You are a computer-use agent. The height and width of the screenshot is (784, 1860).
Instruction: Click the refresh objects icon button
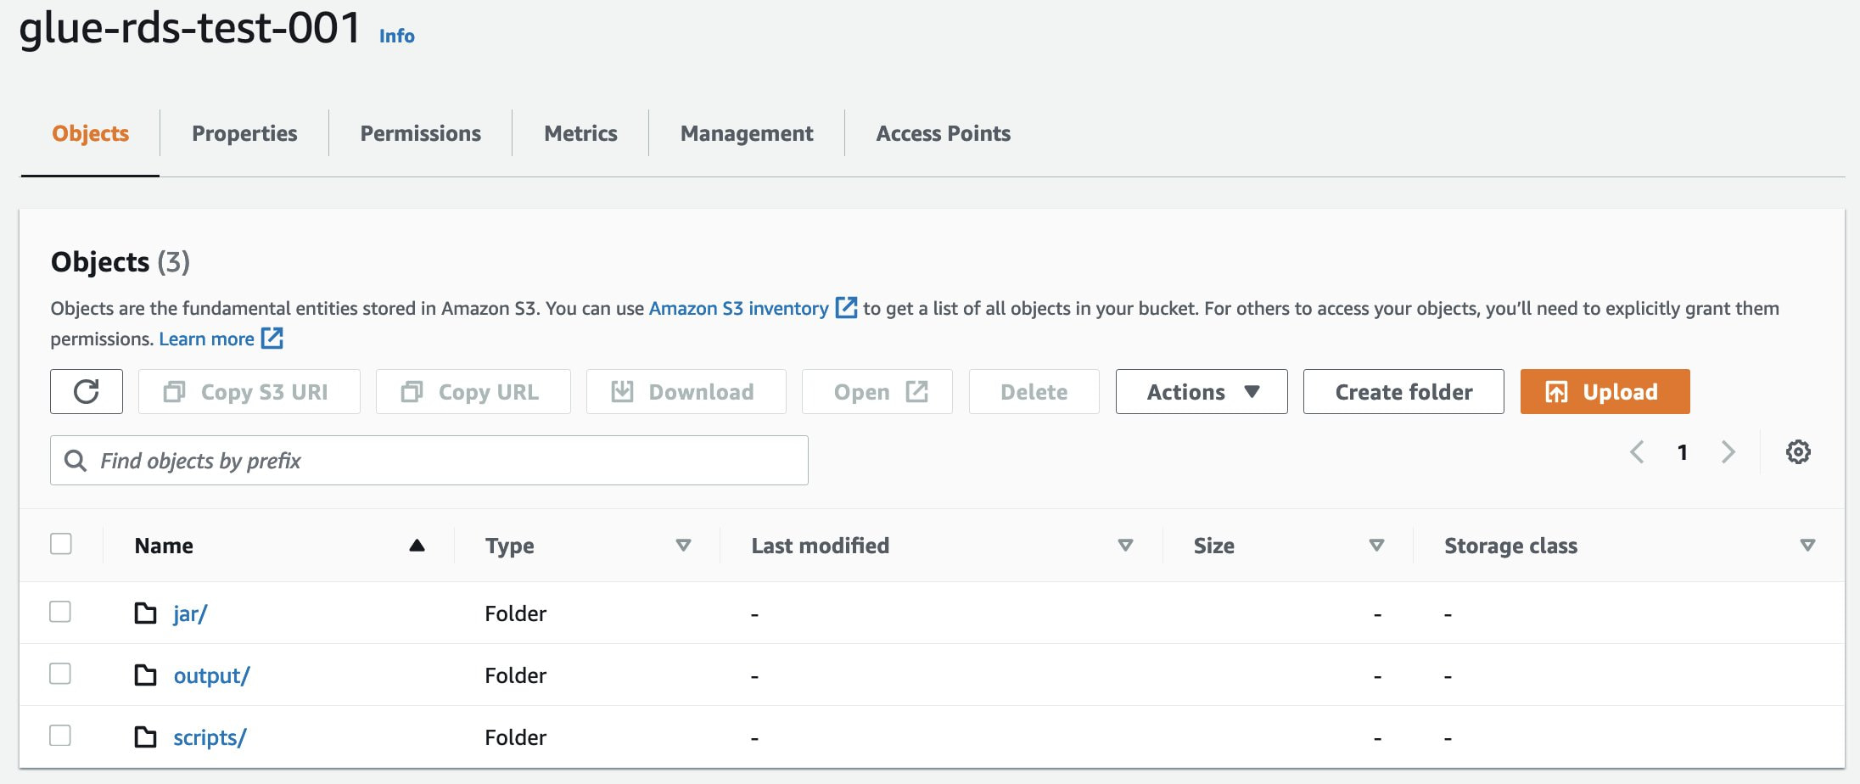point(87,391)
